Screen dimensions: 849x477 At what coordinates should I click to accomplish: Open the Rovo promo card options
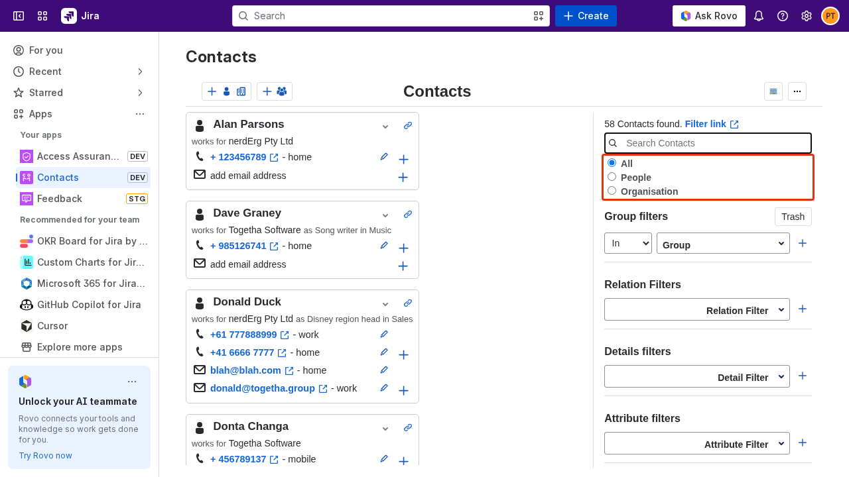(x=132, y=382)
